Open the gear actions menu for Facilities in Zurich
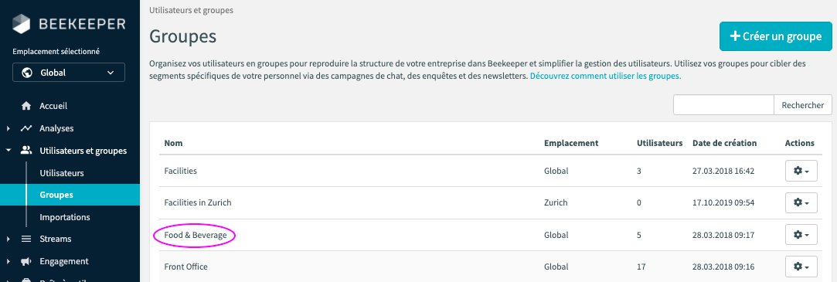 tap(801, 203)
